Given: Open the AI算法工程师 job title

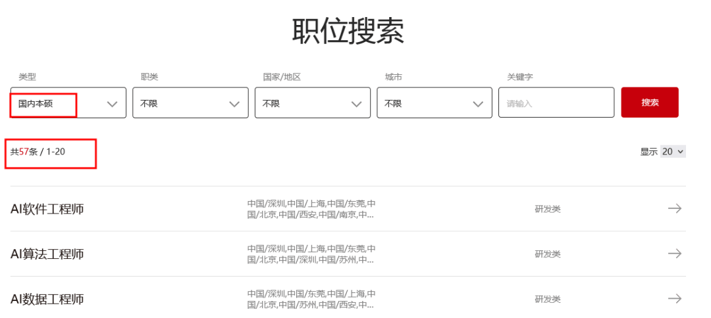Looking at the screenshot, I should tap(47, 254).
